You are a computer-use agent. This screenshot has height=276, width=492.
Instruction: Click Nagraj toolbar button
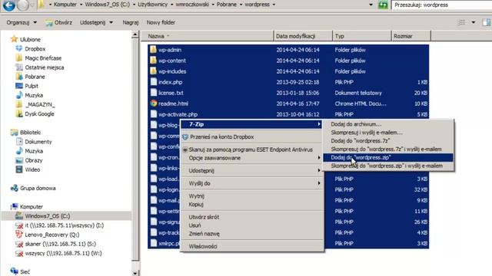(x=131, y=22)
